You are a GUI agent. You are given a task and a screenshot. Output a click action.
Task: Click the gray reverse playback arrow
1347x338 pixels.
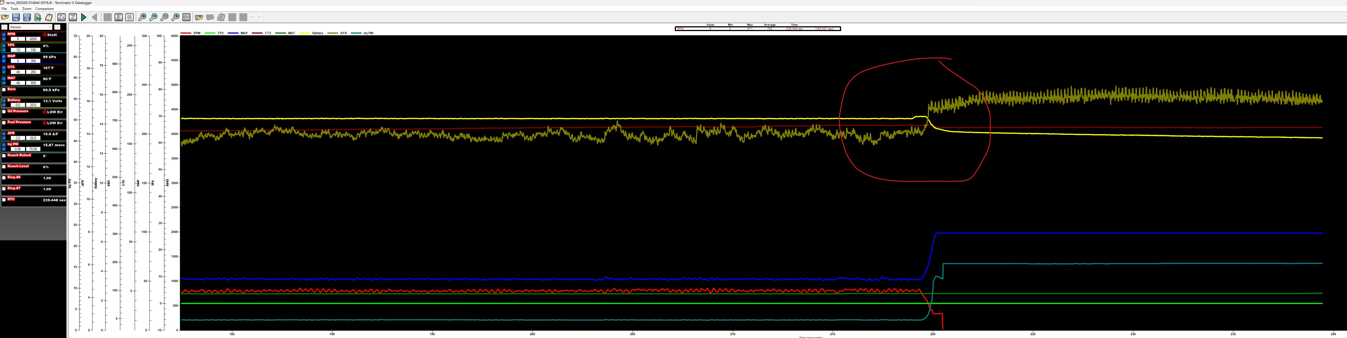(x=95, y=17)
